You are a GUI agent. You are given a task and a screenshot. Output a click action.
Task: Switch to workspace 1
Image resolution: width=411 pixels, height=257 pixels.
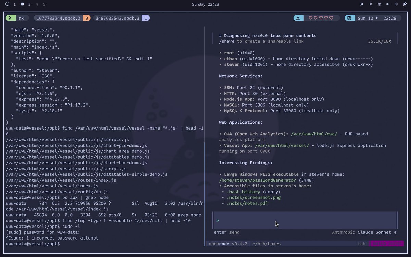click(14, 4)
